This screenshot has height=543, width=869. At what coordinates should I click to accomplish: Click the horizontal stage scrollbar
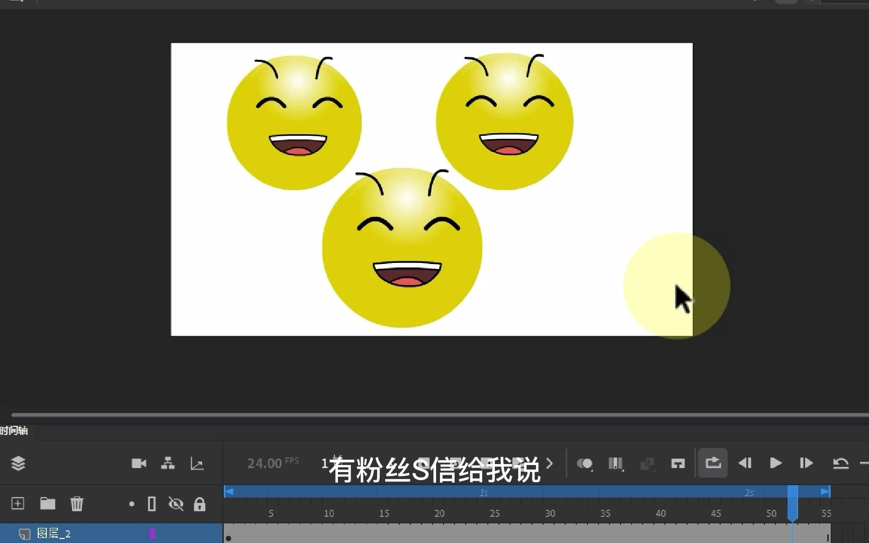[440, 415]
